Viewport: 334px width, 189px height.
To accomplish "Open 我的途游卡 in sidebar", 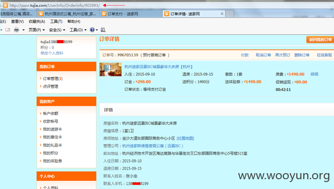I will pos(52,129).
